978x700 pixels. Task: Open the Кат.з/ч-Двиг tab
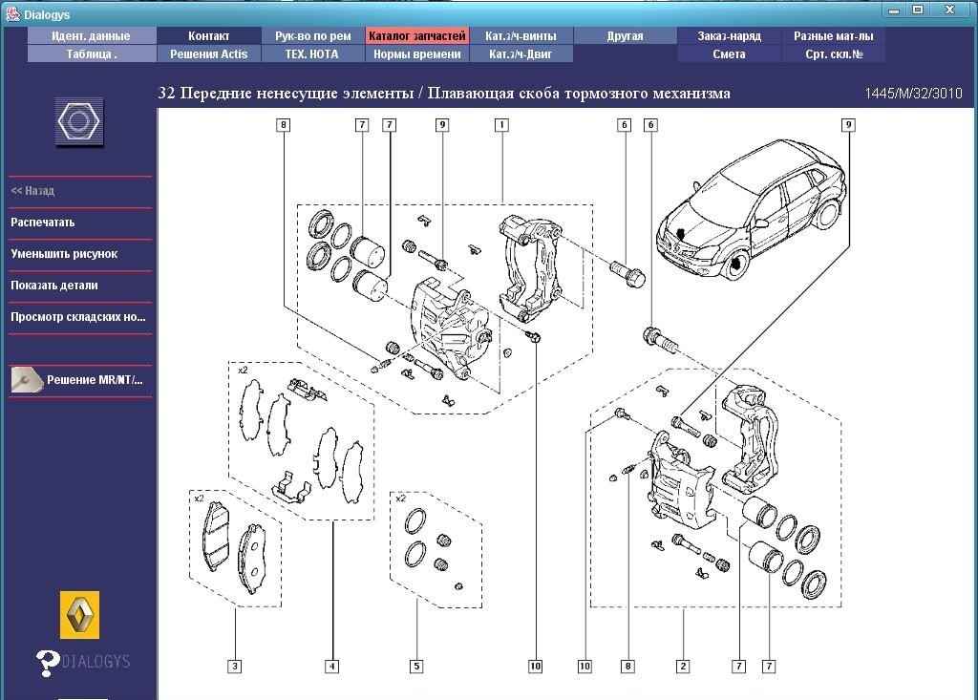click(521, 53)
